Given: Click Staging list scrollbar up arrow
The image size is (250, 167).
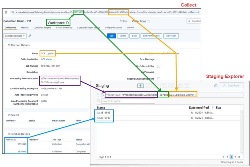Looking at the screenshot, I should [x=242, y=112].
